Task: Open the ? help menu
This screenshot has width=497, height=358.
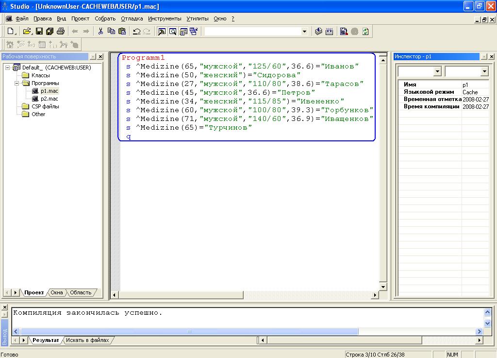Action: tap(233, 19)
